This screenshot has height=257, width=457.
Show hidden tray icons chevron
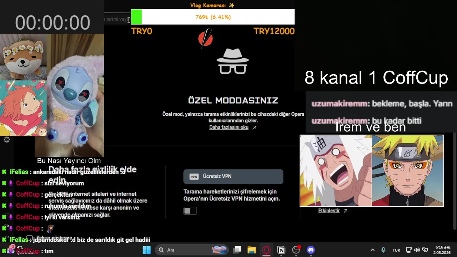[x=372, y=250]
